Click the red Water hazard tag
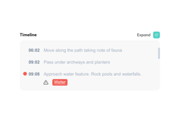181x120 pixels. coord(60,82)
